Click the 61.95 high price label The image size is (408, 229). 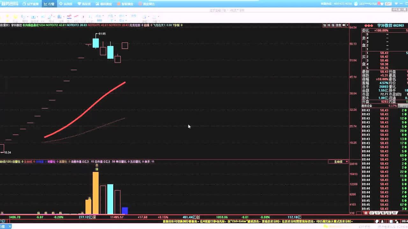click(x=102, y=34)
